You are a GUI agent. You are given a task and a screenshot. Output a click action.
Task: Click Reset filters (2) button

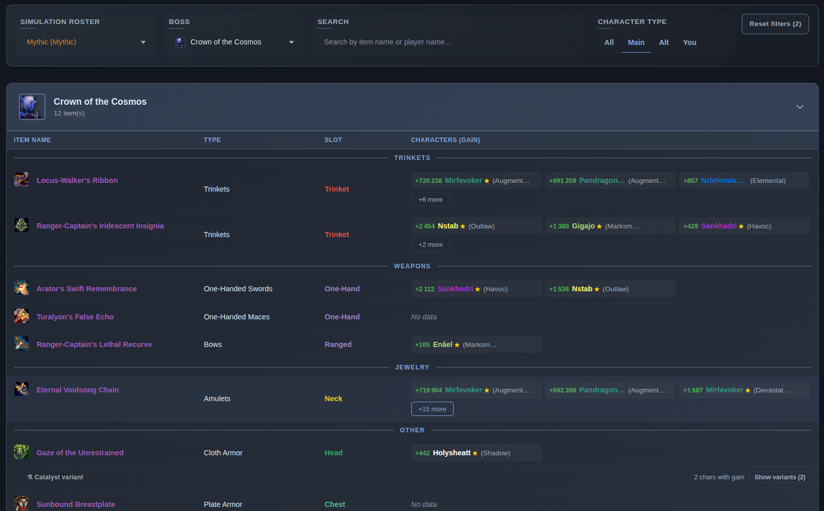point(775,24)
